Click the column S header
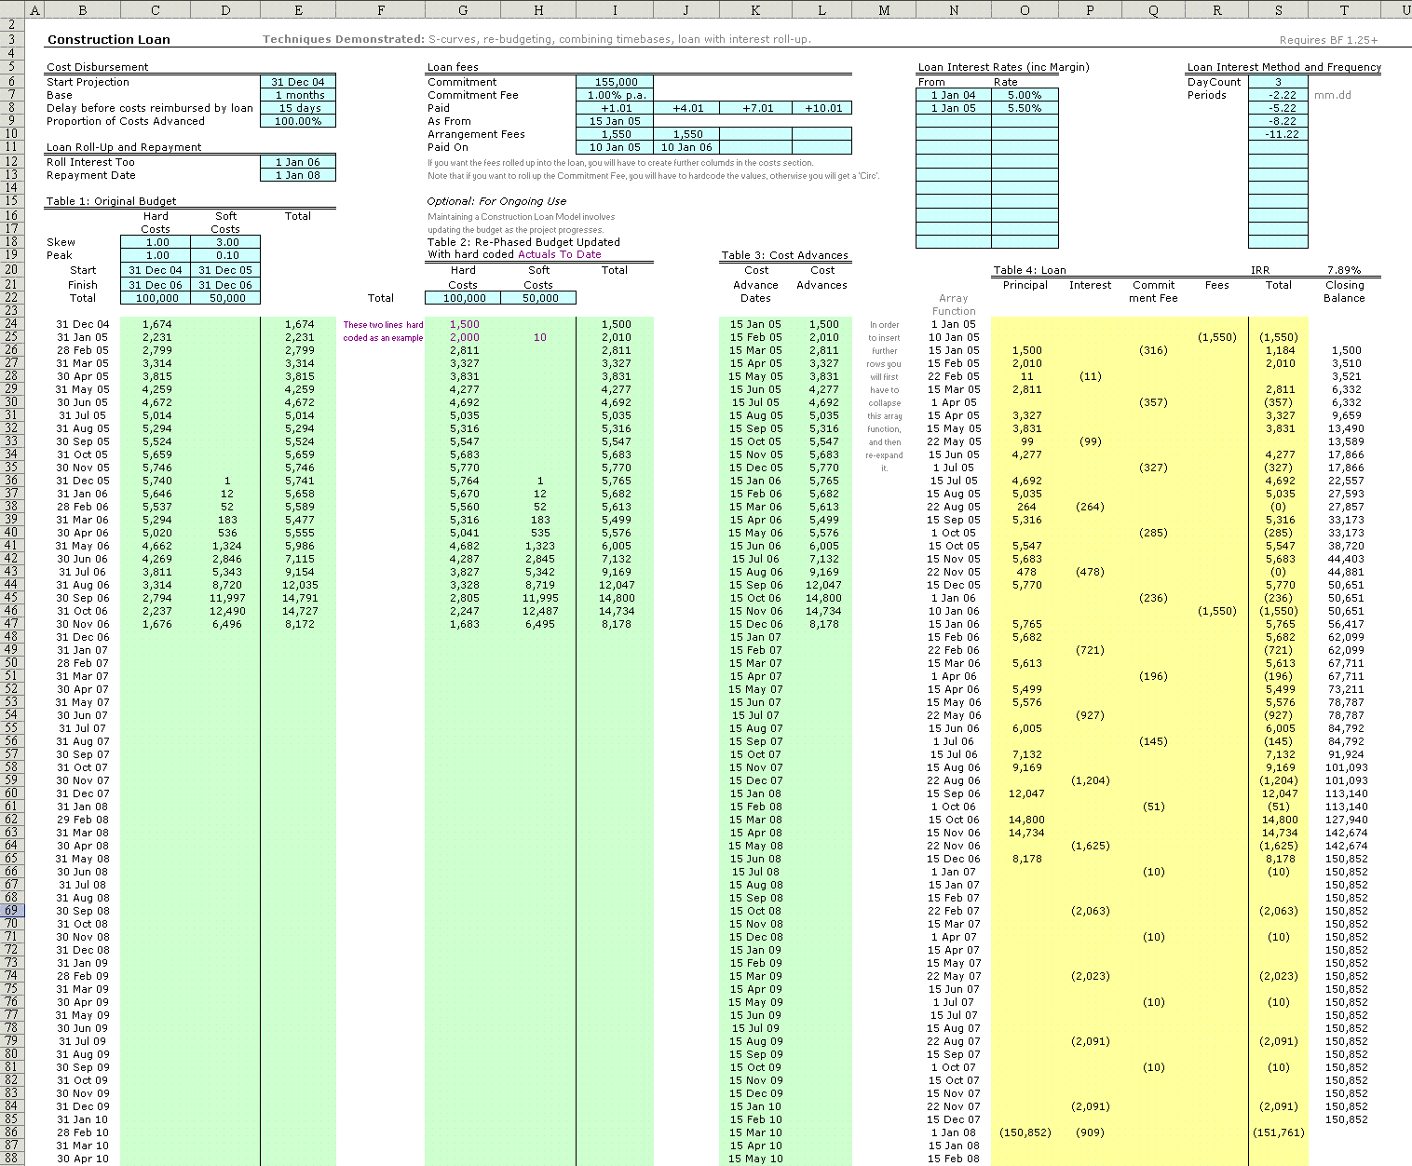Viewport: 1412px width, 1166px height. point(1278,10)
